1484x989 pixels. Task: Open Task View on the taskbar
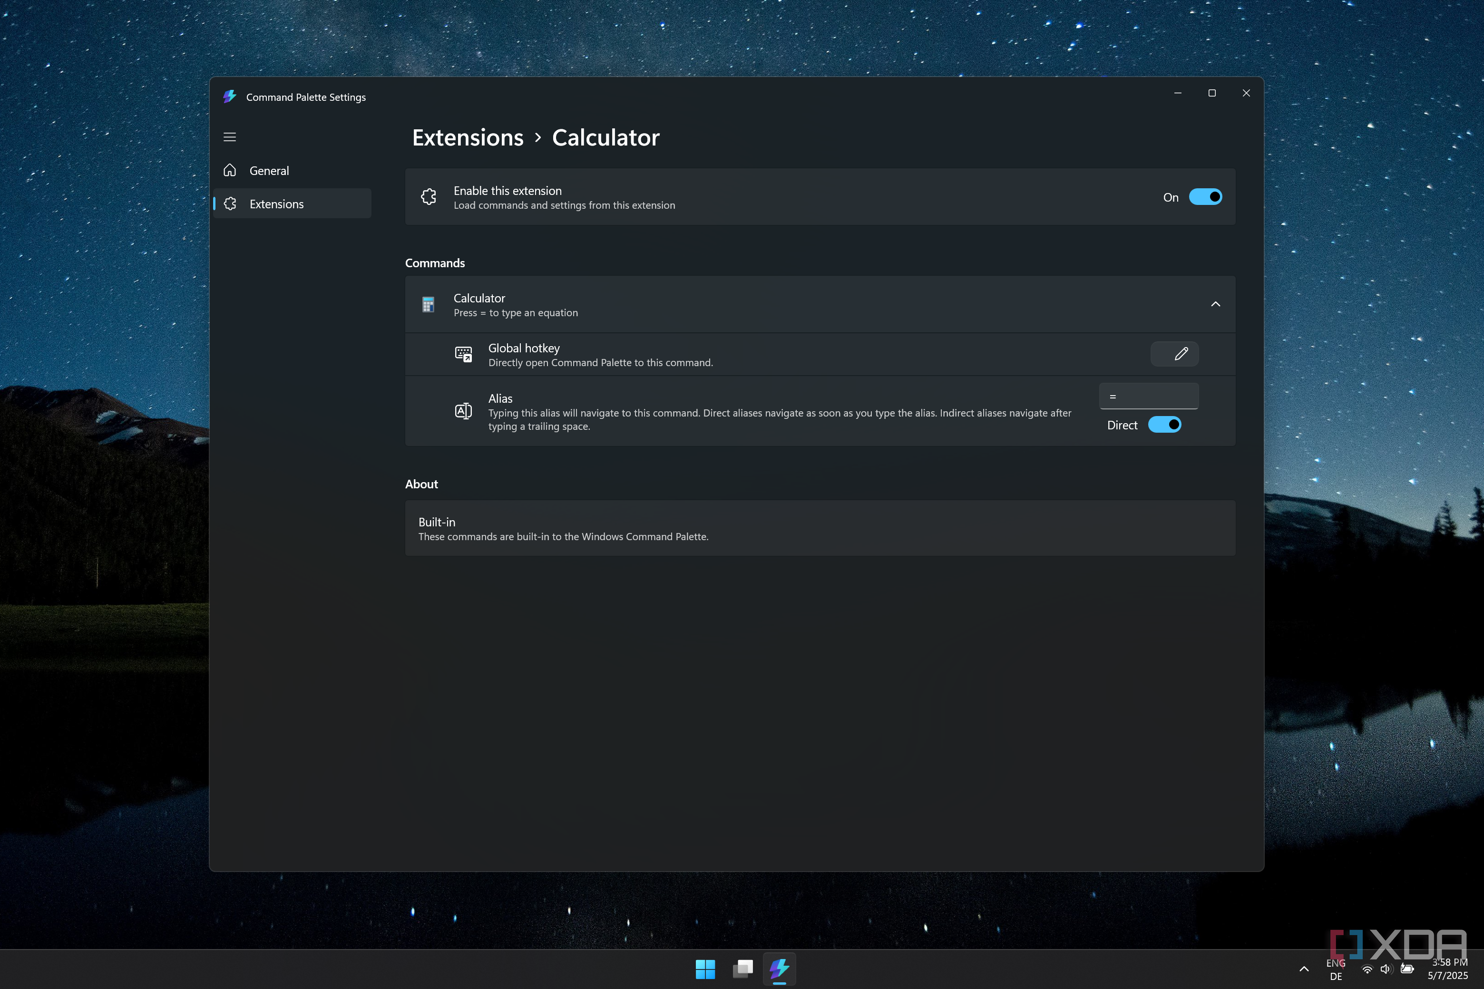point(742,970)
